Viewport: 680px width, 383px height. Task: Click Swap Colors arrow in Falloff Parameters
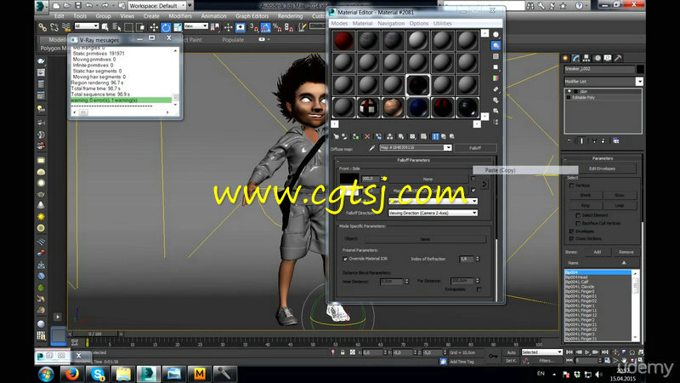[x=484, y=184]
